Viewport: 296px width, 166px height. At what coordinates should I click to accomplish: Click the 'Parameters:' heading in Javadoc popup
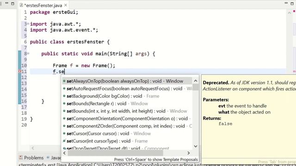coord(216,100)
